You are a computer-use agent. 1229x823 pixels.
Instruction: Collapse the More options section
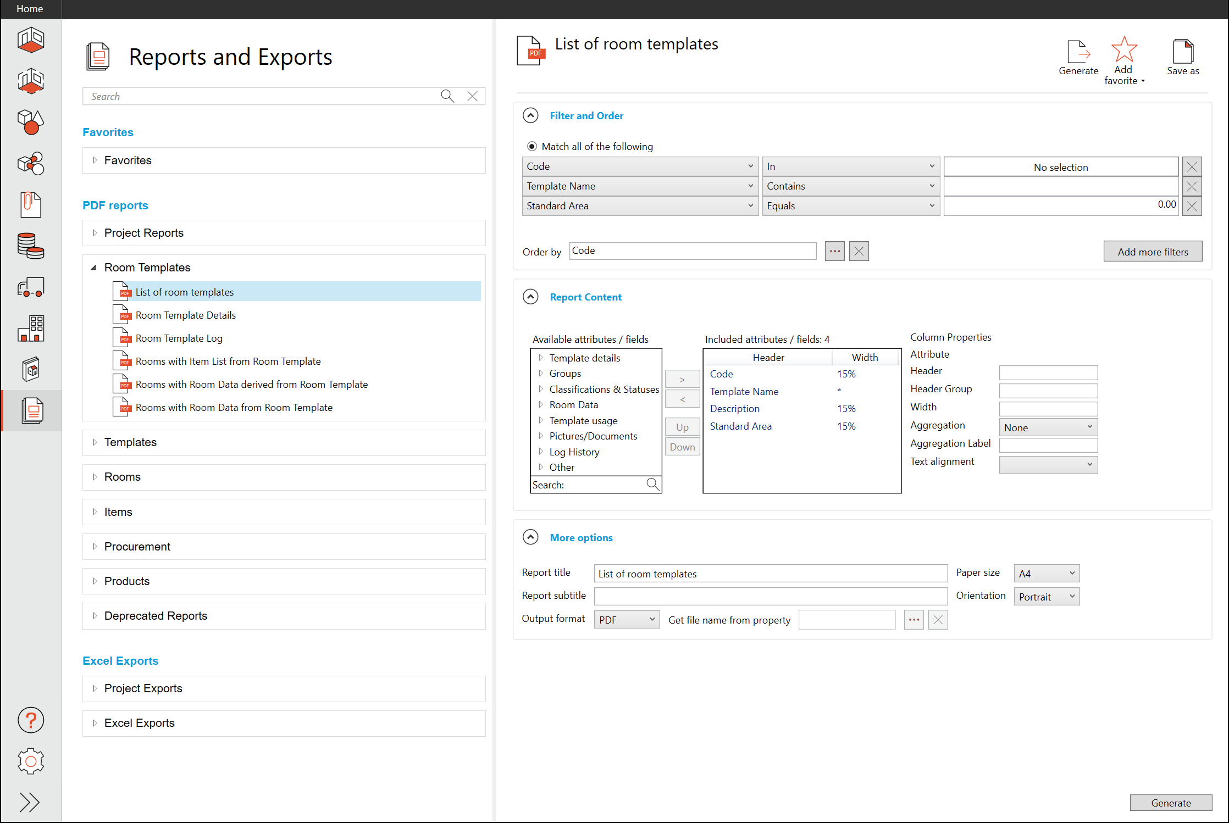pos(530,537)
